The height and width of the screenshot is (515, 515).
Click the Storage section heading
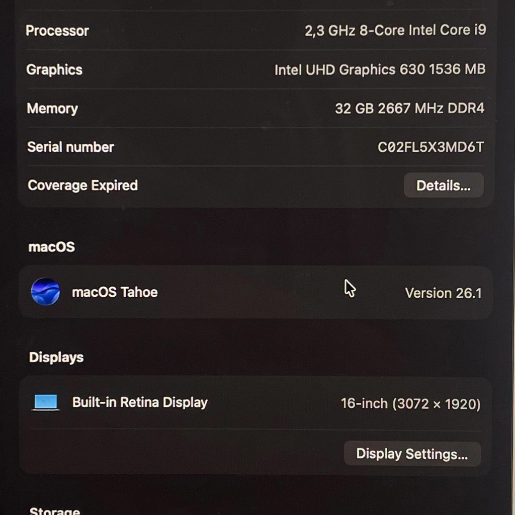point(54,511)
